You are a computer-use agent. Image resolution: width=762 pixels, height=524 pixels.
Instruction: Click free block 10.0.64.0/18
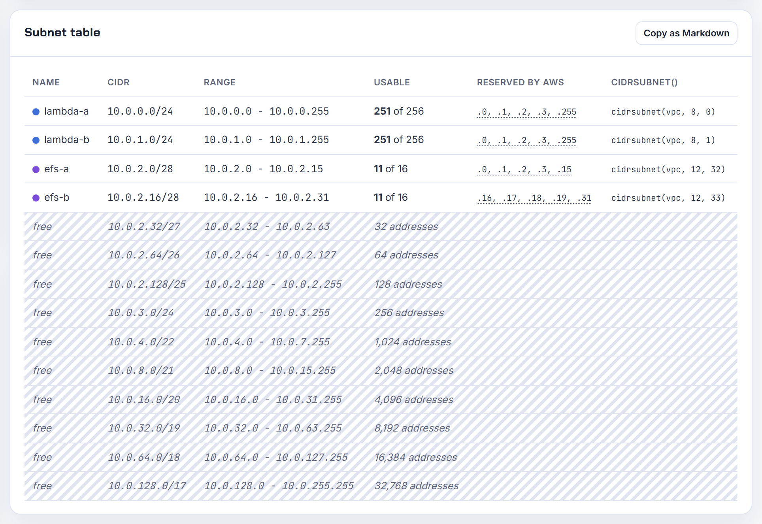[381, 457]
